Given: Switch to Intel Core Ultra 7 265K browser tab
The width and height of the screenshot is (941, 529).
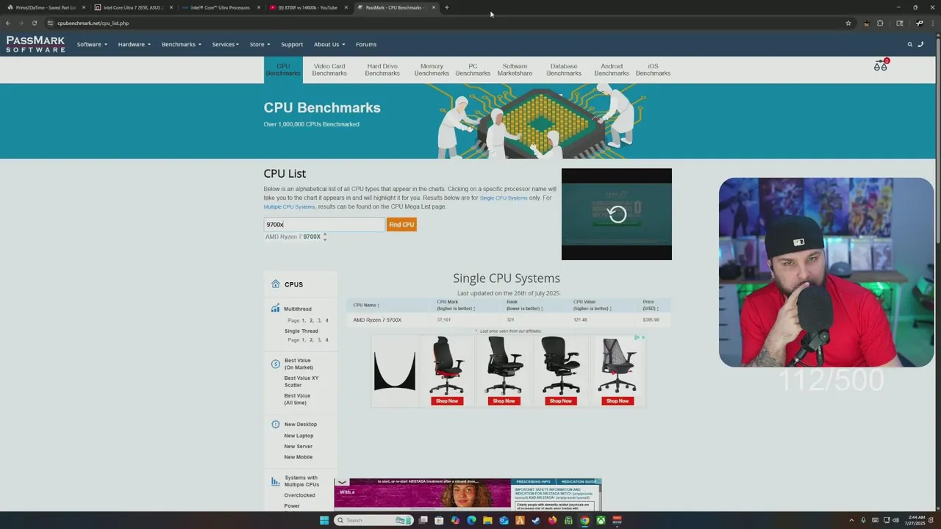Looking at the screenshot, I should tap(132, 7).
